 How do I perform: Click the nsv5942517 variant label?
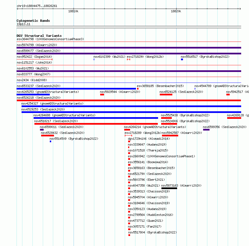(x=238, y=92)
